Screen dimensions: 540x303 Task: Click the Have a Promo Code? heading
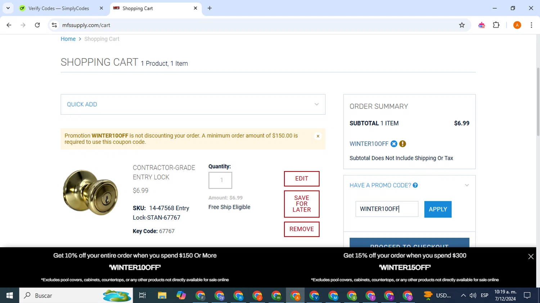[x=380, y=185]
